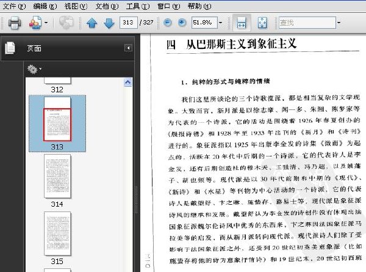This screenshot has width=366, height=272.
Task: Open the 编辑 (Edit) menu
Action: click(45, 6)
